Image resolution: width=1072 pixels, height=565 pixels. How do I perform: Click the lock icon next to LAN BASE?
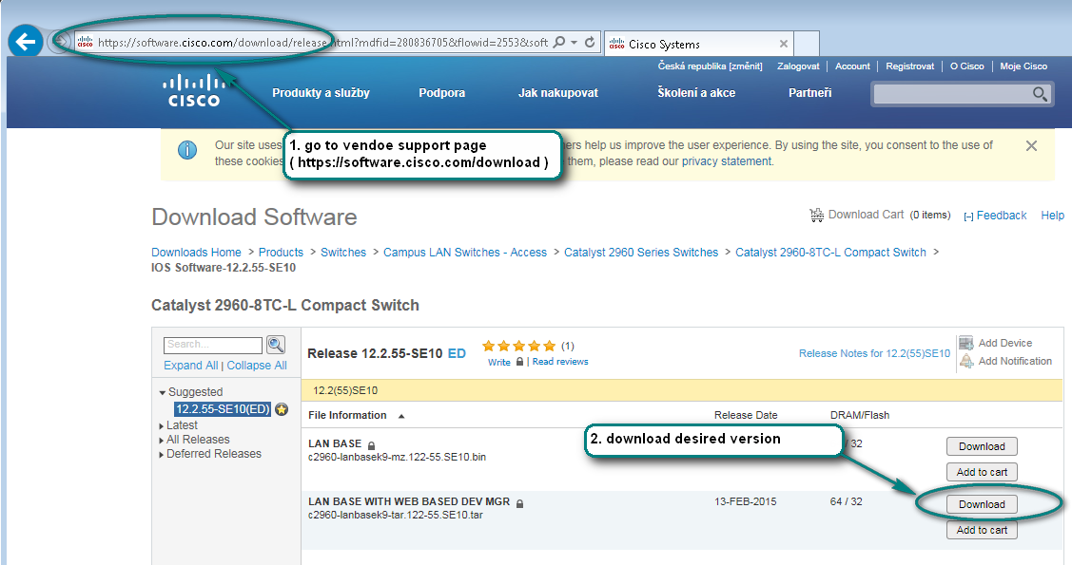[371, 445]
